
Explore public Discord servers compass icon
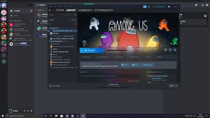coord(4,62)
